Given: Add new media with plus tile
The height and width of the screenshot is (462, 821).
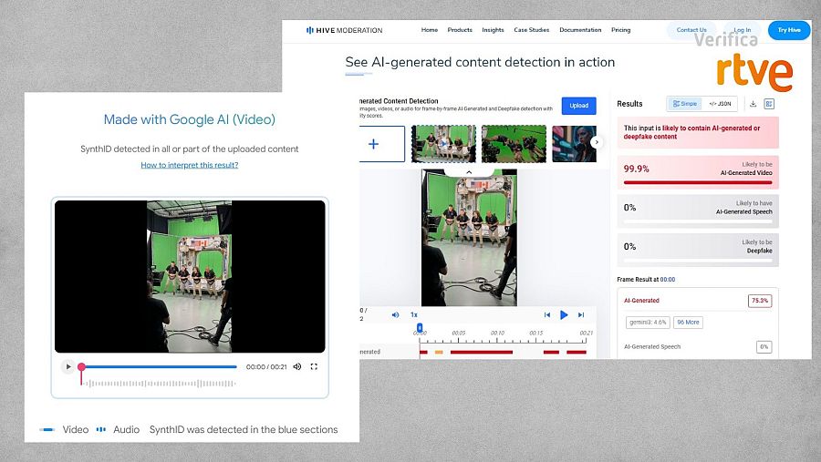Looking at the screenshot, I should click(373, 143).
